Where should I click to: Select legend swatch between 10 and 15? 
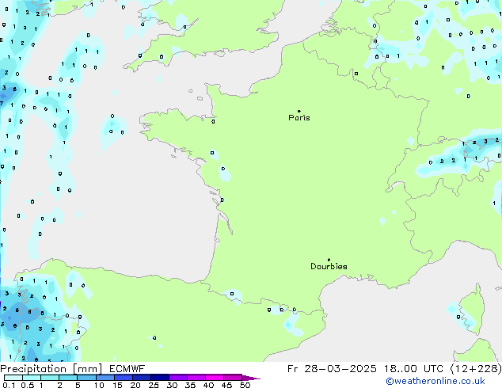(x=105, y=378)
